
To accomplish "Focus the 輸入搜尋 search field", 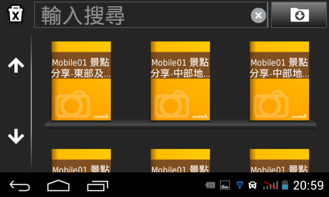I will 151,15.
